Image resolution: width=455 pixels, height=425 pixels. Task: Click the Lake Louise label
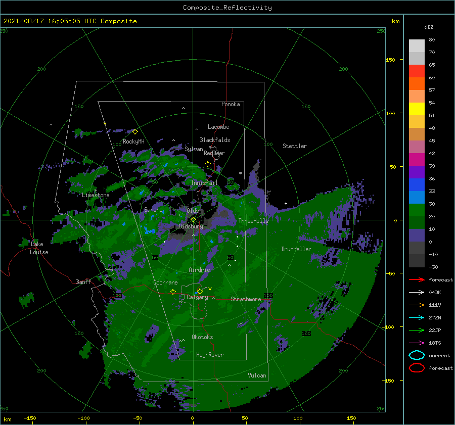39,248
